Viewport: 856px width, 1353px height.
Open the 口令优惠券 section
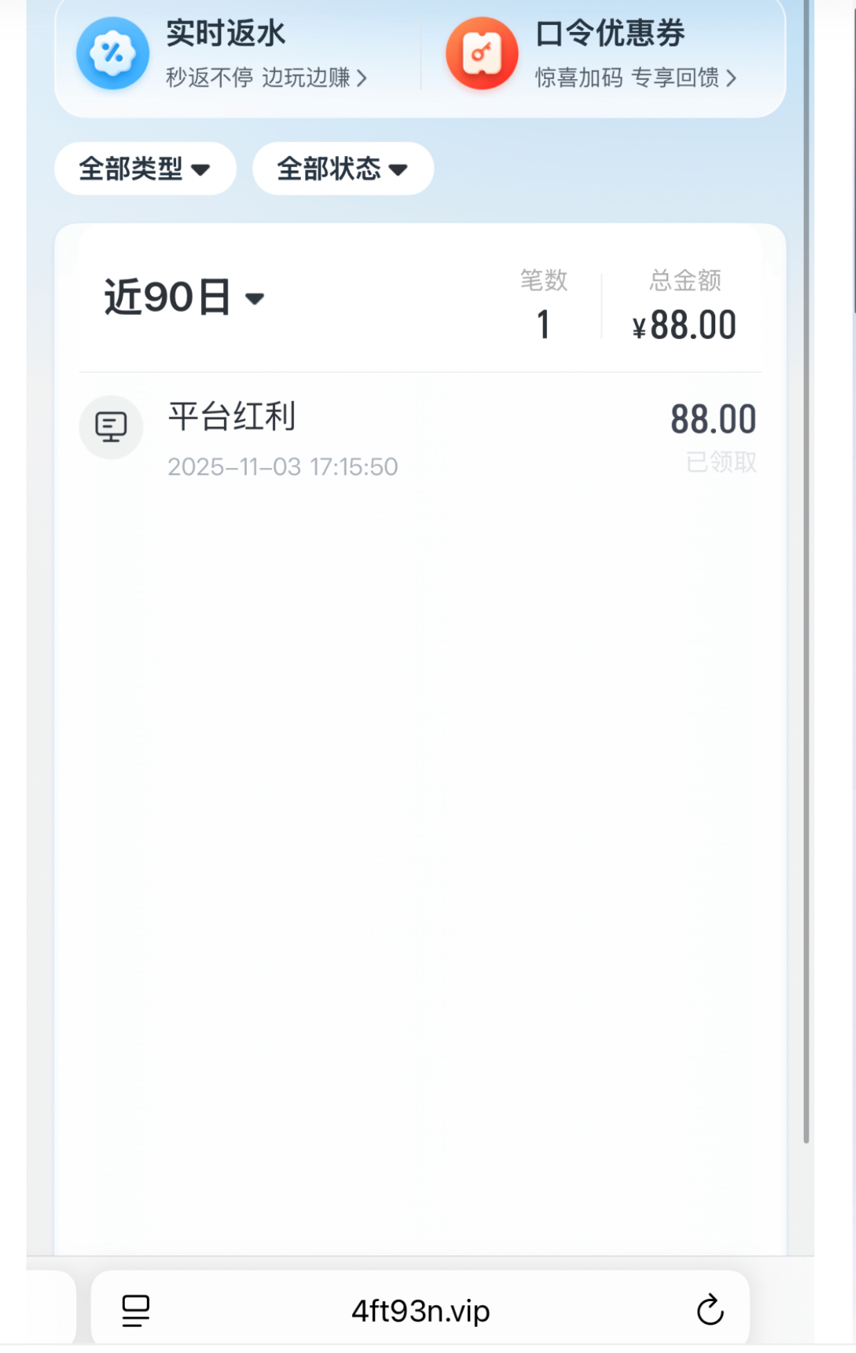click(x=610, y=33)
